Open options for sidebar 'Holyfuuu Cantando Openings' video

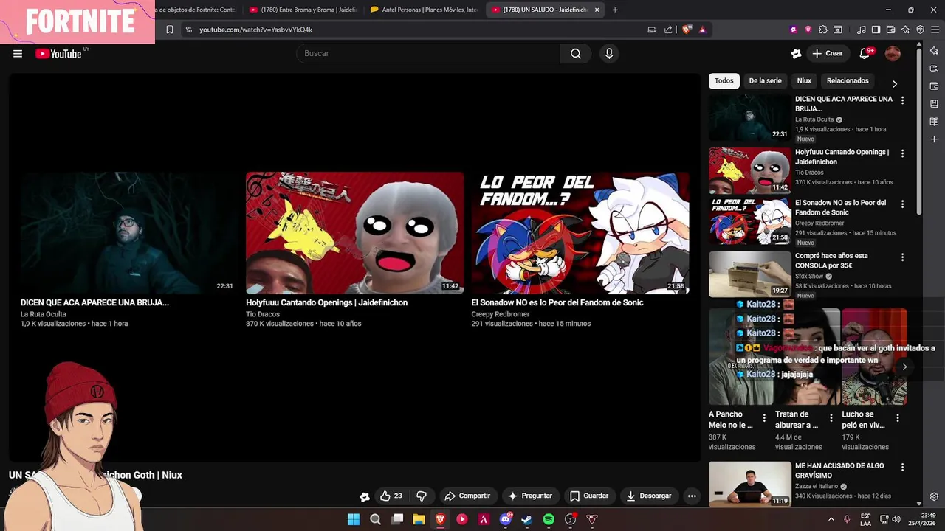click(x=902, y=153)
